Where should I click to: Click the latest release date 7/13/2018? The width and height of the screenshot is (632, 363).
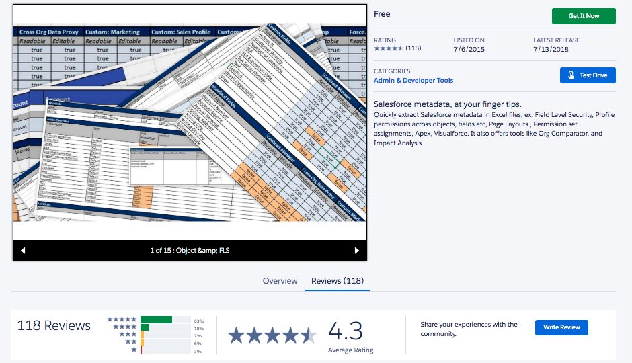click(x=551, y=50)
